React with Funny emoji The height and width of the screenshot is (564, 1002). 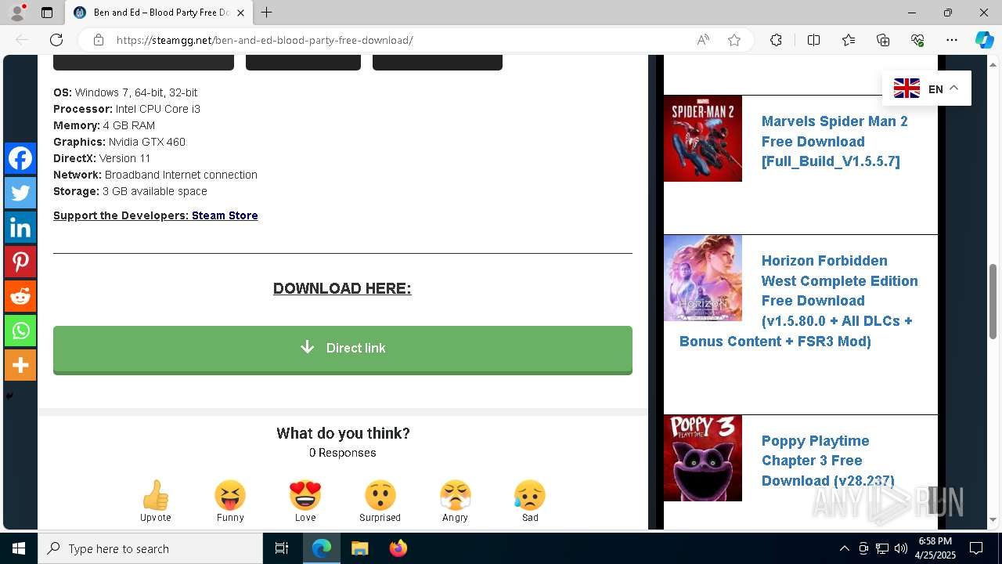(x=230, y=496)
